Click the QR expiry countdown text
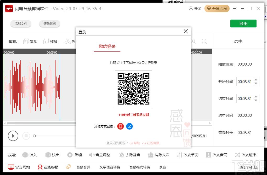The height and width of the screenshot is (175, 267). (x=133, y=115)
